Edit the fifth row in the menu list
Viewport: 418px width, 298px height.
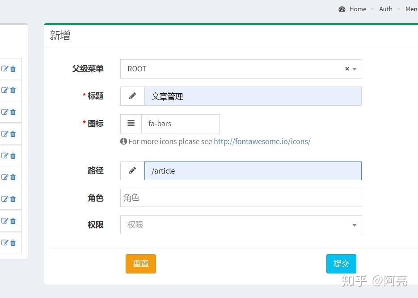tap(5, 156)
